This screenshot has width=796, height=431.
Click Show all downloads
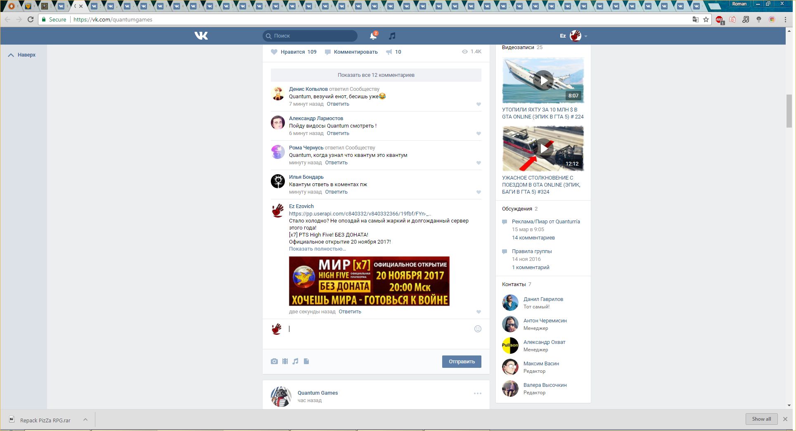(761, 419)
